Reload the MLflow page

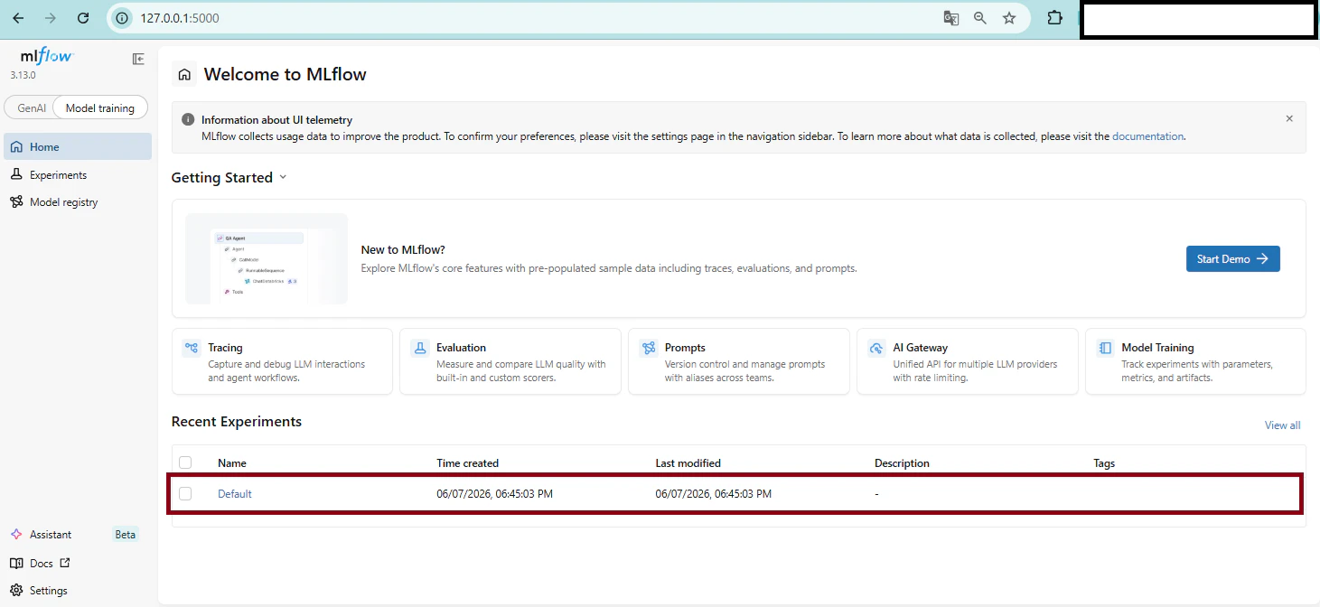(83, 18)
